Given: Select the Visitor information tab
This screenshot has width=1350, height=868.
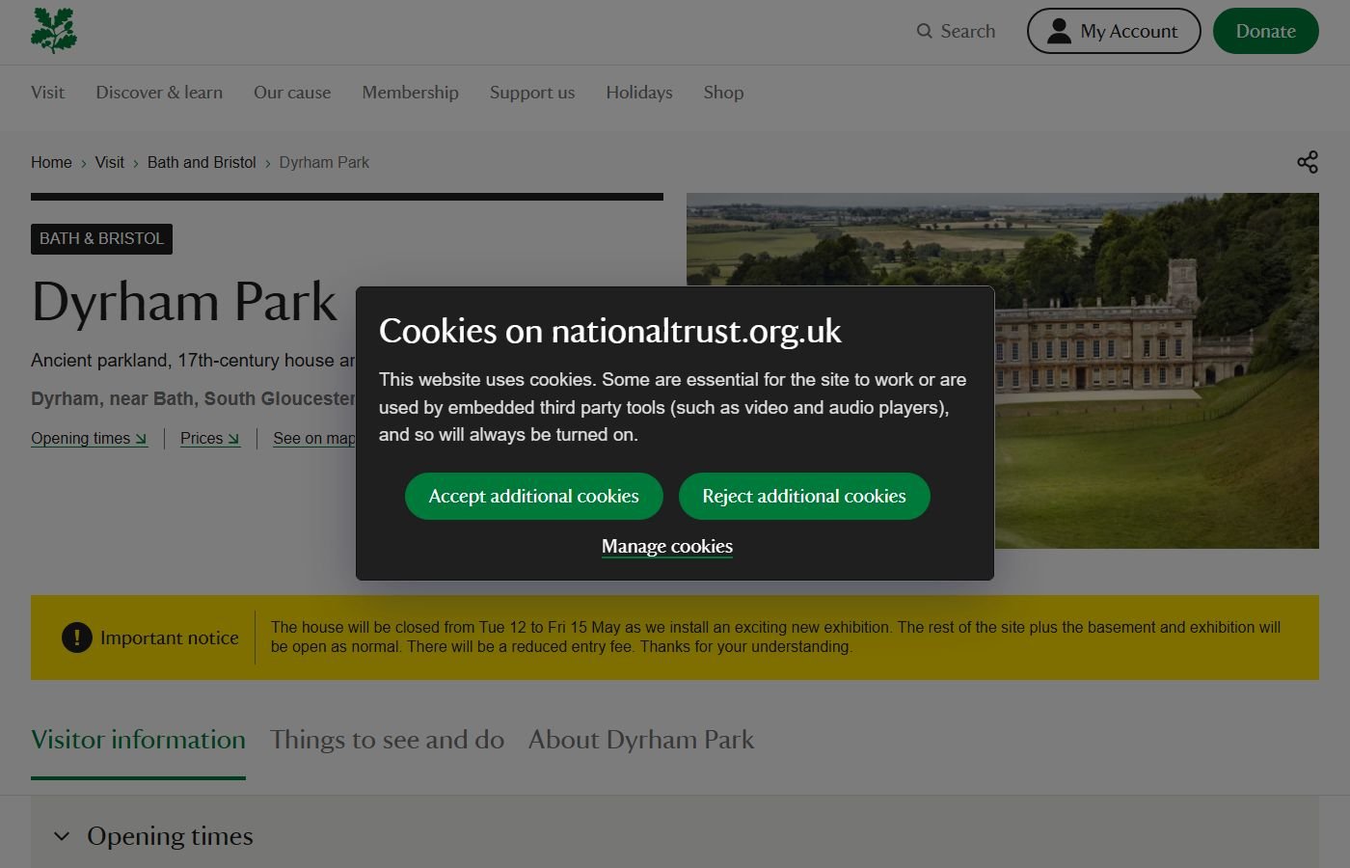Looking at the screenshot, I should 138,740.
